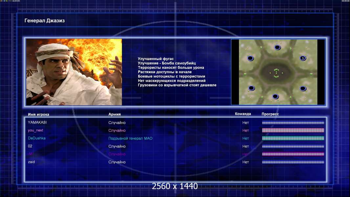The width and height of the screenshot is (350, 197).
Task: Select player name YAMAKASI
Action: click(x=37, y=122)
